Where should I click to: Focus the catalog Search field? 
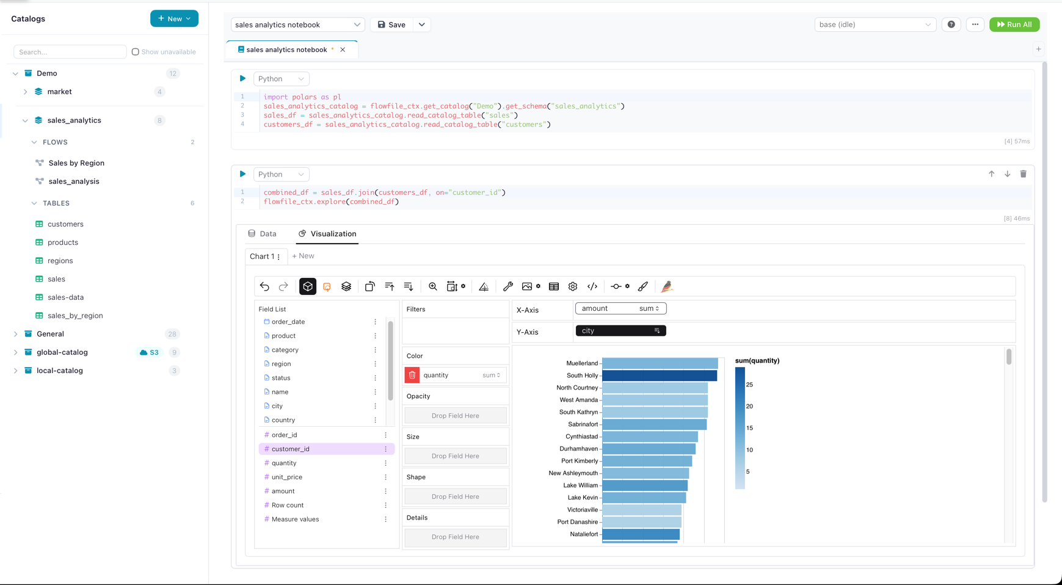click(x=70, y=52)
